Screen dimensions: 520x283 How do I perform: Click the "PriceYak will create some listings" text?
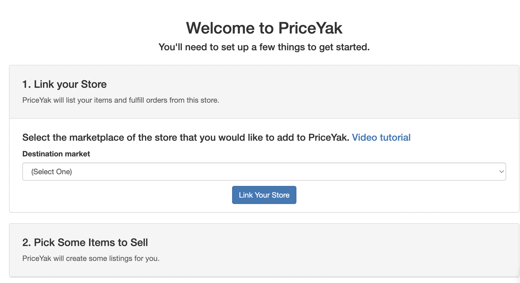pyautogui.click(x=91, y=259)
